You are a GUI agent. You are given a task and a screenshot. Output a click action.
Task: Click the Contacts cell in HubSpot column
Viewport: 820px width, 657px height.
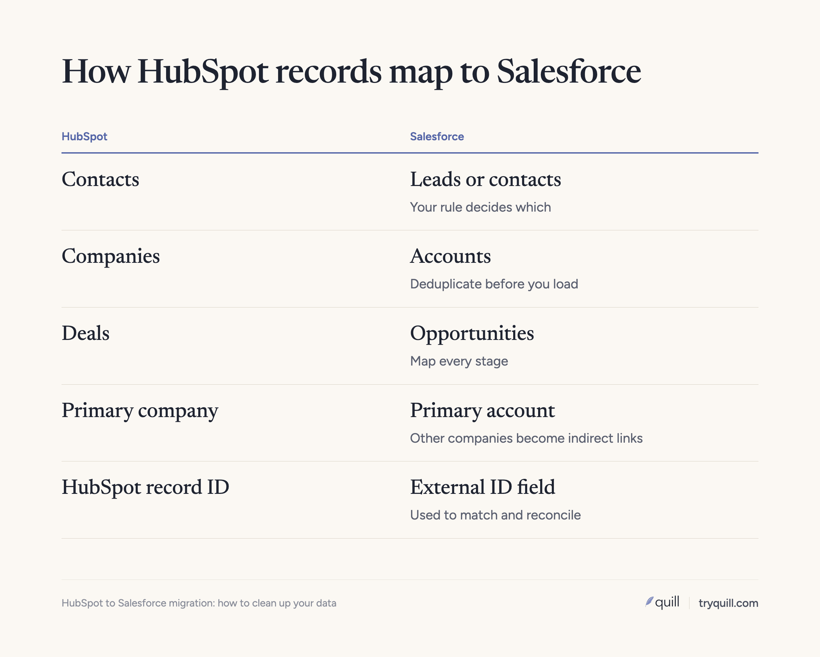tap(100, 180)
